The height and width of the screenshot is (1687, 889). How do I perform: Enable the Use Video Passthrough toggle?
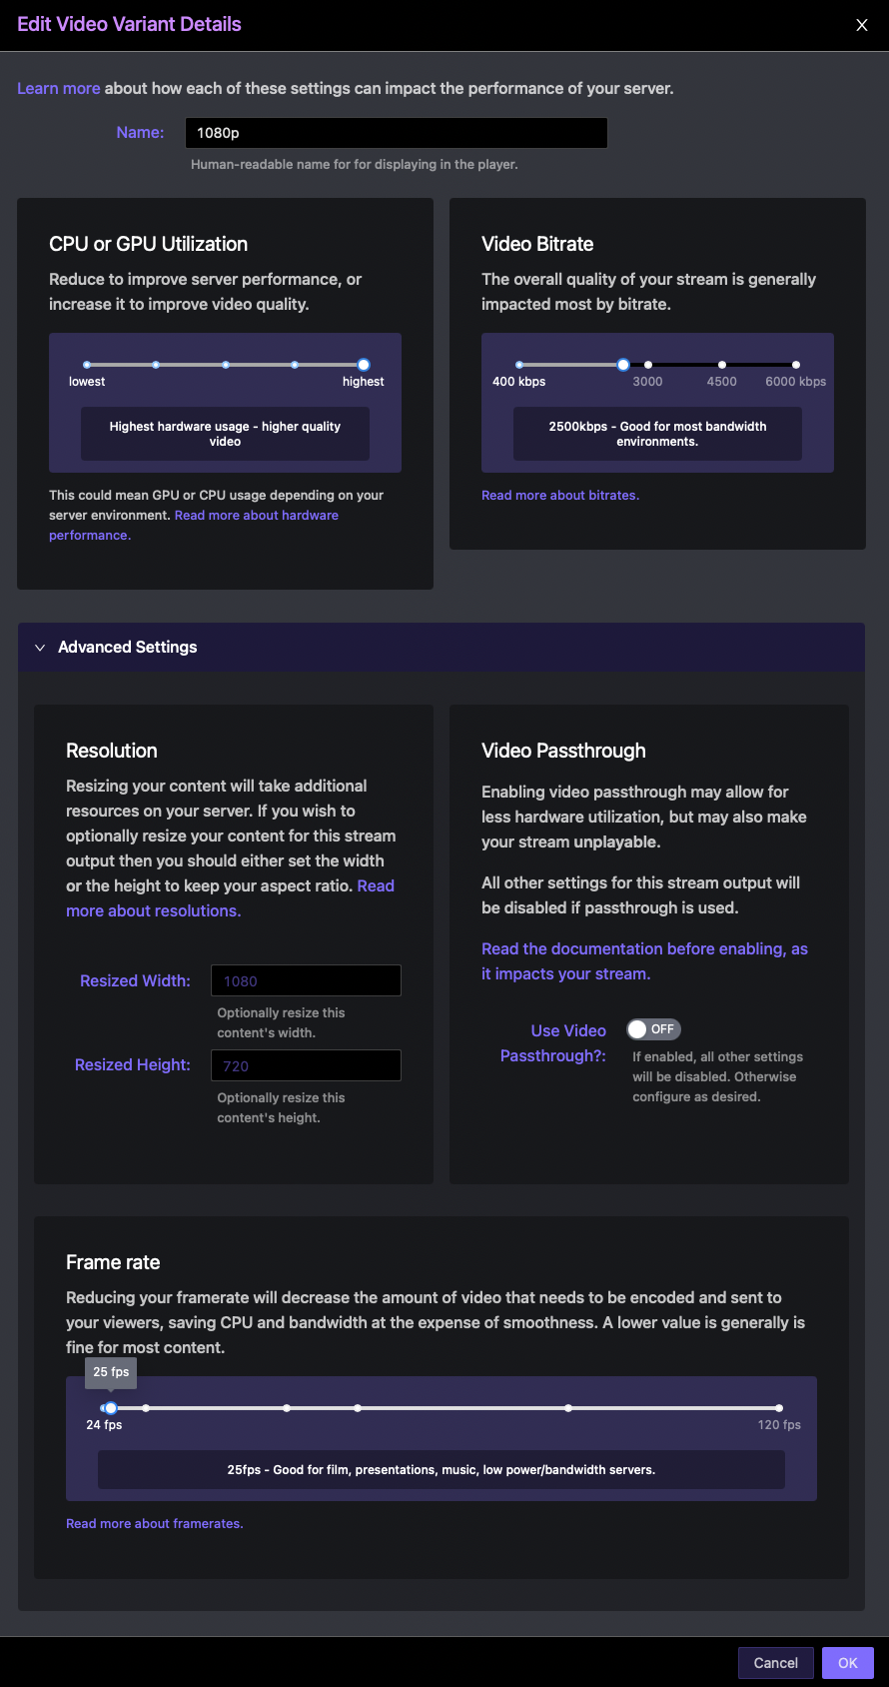tap(653, 1028)
